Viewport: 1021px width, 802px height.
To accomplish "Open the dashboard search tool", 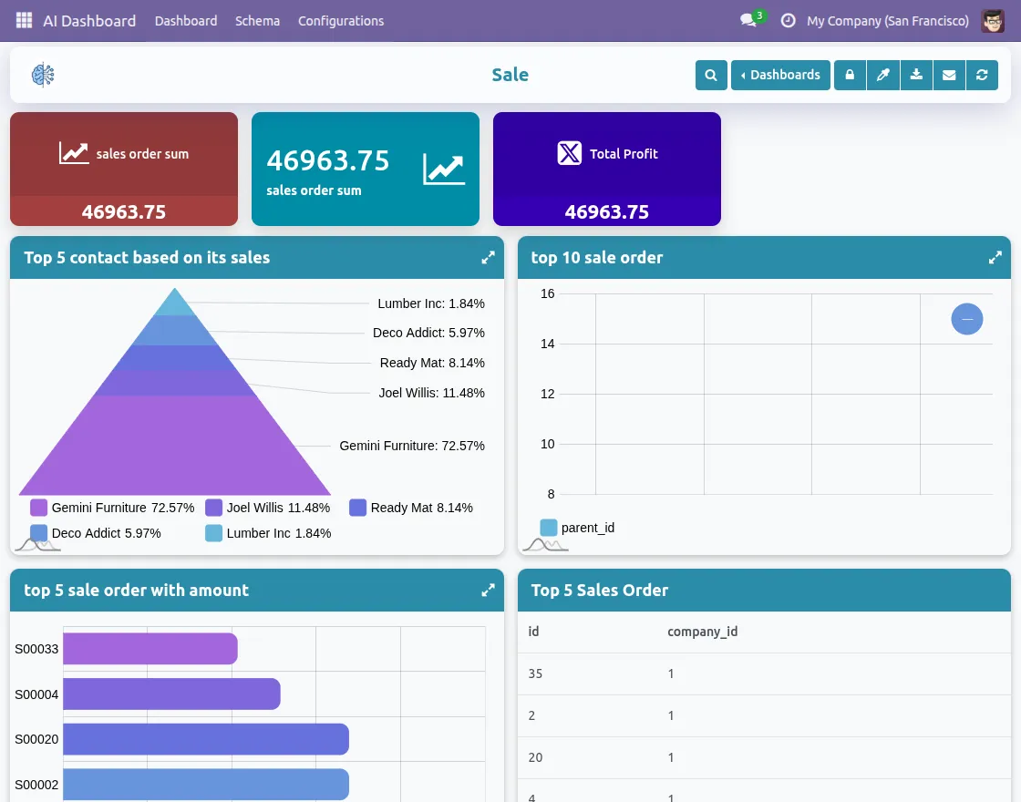I will pos(711,75).
